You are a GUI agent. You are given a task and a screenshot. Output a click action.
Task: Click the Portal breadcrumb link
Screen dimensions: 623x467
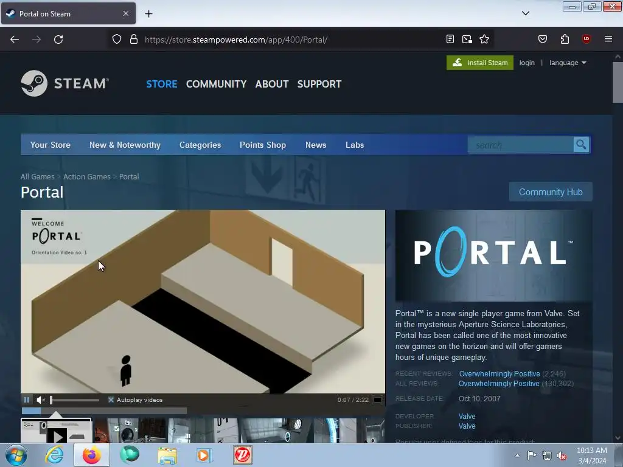tap(129, 177)
